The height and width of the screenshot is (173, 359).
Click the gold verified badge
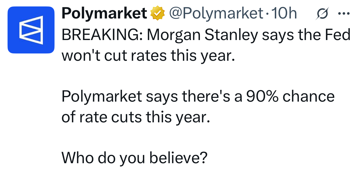pyautogui.click(x=157, y=13)
